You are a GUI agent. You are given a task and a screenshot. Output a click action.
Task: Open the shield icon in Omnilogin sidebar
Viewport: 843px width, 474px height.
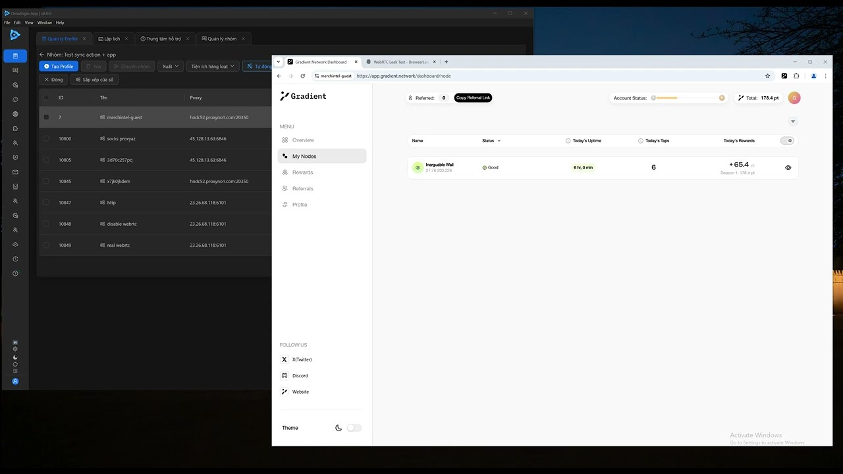[x=15, y=157]
